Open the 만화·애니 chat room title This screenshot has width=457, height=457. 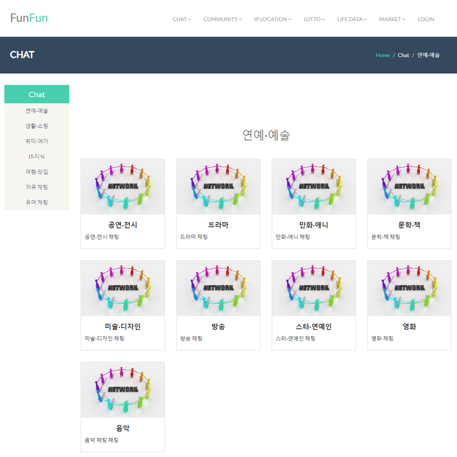coord(314,225)
